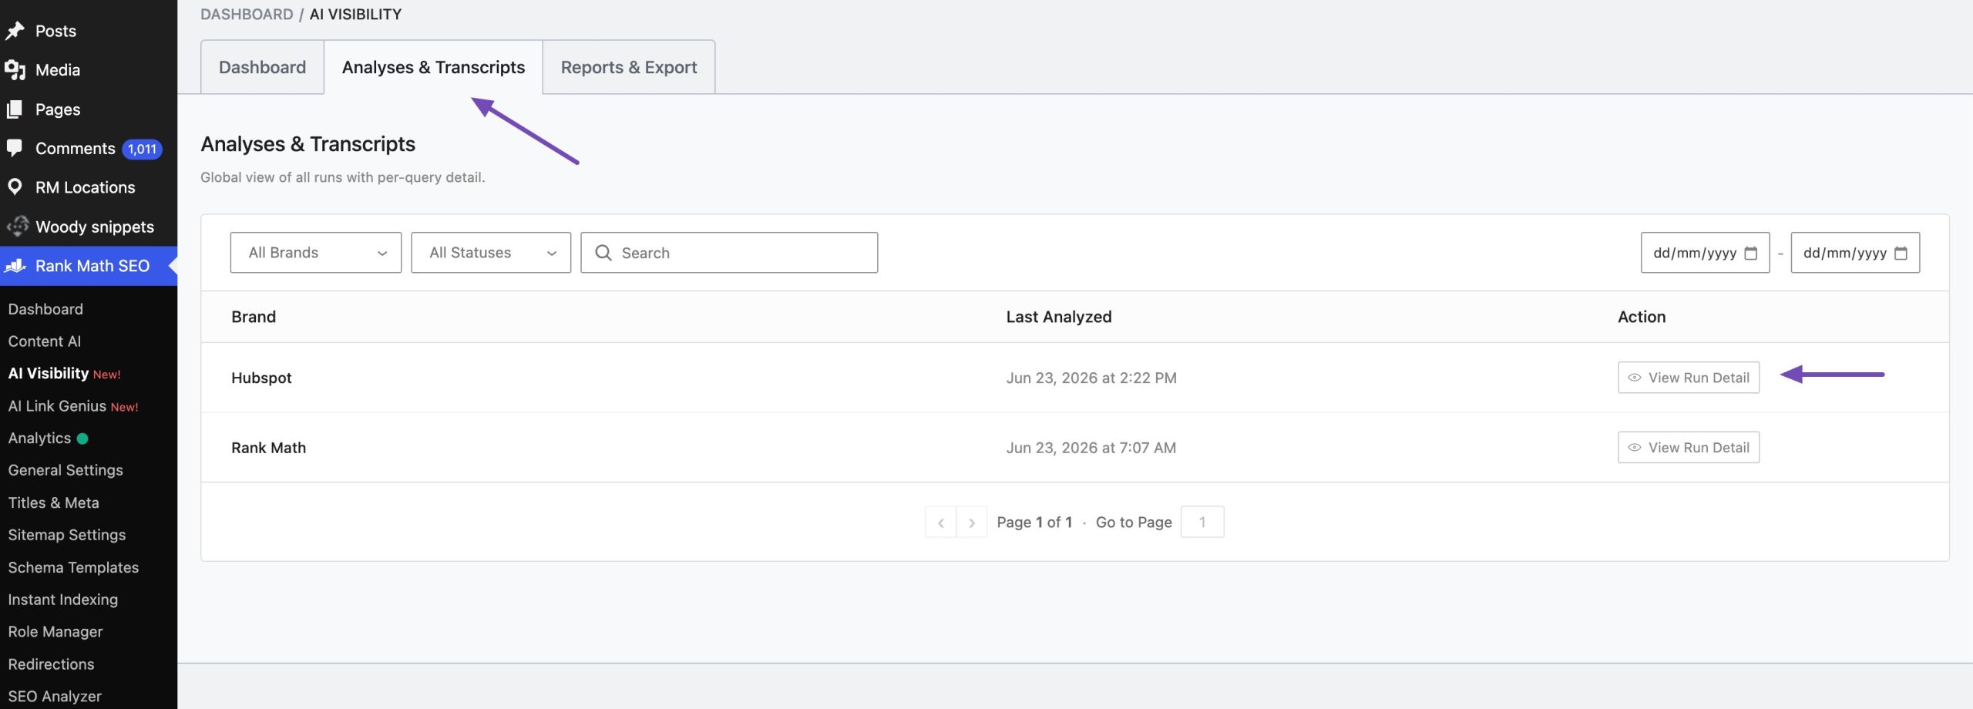Open the All Statuses dropdown
Viewport: 1973px width, 709px height.
(x=491, y=253)
